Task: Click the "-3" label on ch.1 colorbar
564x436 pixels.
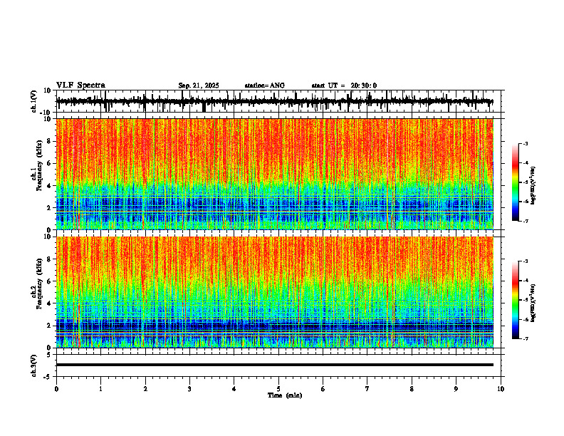Action: click(526, 143)
